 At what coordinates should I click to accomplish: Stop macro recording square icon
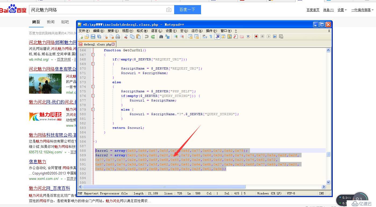(263, 37)
